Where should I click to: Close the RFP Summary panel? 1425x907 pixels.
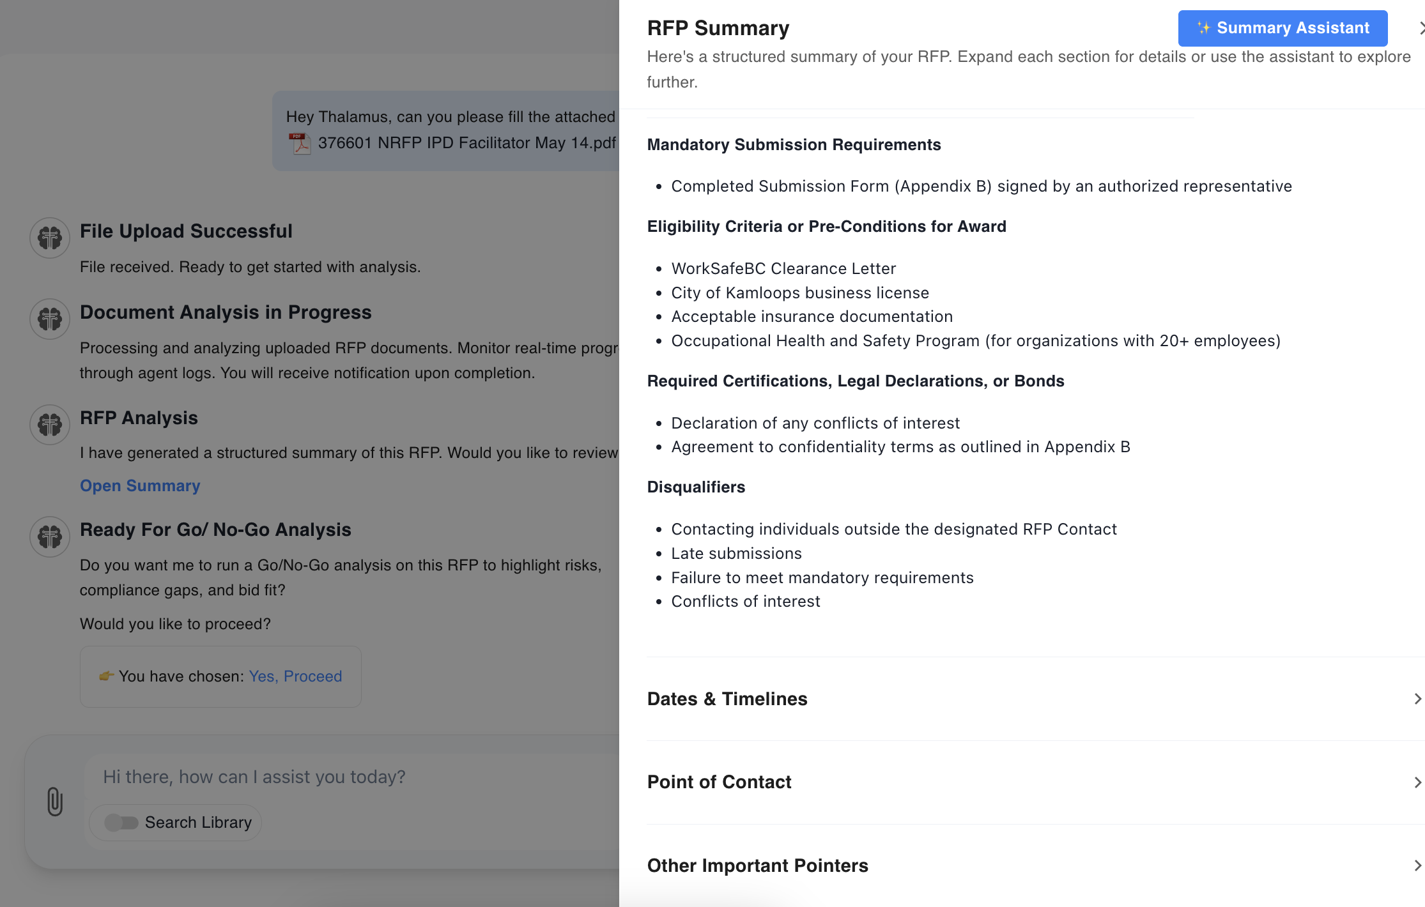1420,28
